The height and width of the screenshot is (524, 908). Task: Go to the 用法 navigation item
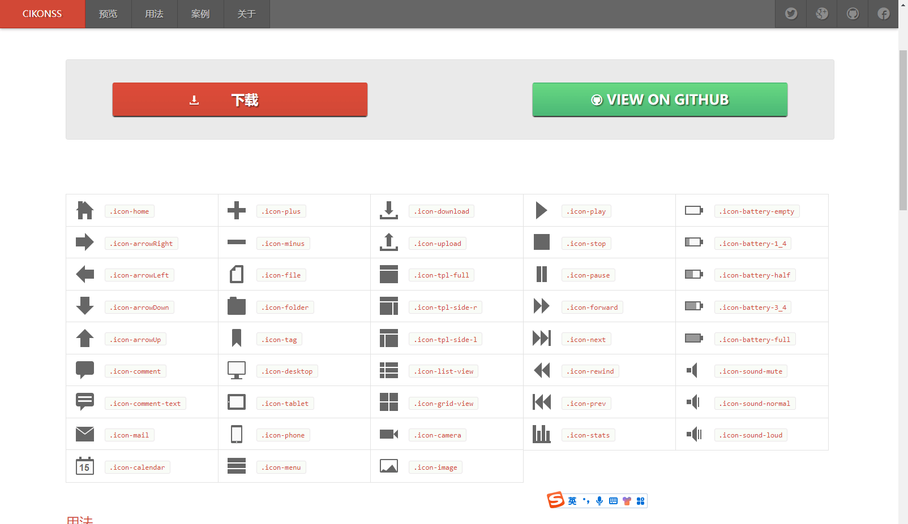[154, 14]
